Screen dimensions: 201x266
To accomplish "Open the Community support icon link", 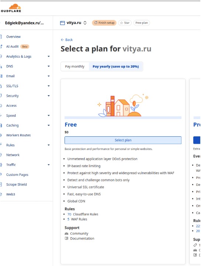I will click(66, 233).
